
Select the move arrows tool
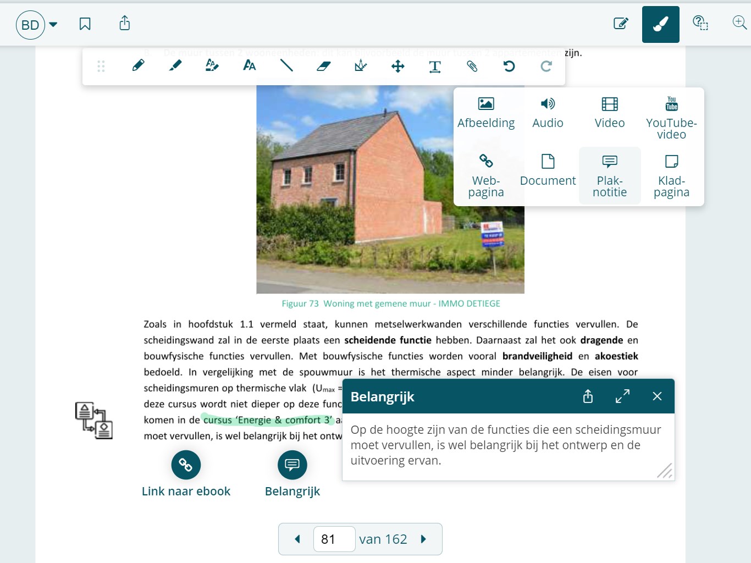click(398, 67)
